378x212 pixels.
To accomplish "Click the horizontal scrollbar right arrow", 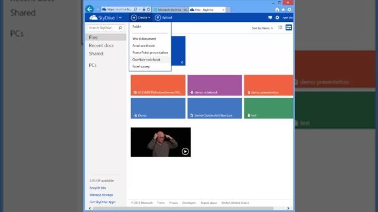I will (x=288, y=208).
